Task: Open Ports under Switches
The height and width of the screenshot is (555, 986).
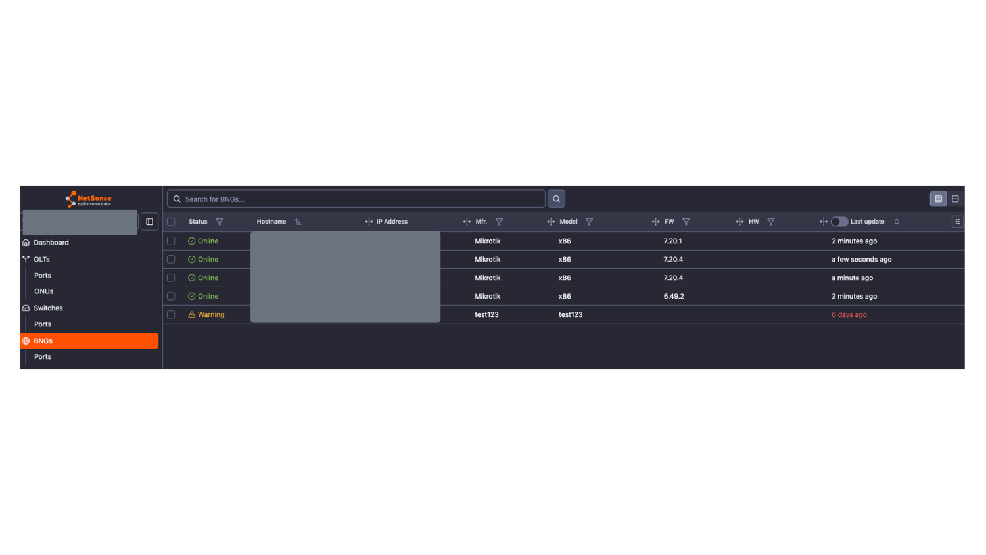Action: (x=43, y=324)
